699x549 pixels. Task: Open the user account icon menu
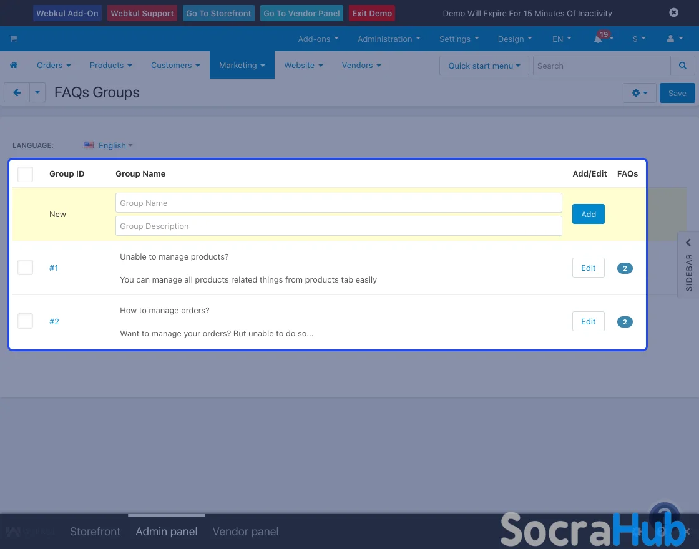(x=674, y=39)
